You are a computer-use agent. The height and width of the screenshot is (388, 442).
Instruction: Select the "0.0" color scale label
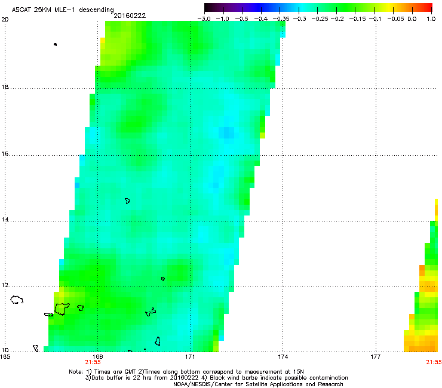click(x=412, y=19)
